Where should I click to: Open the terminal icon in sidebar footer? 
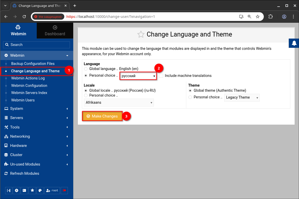(24, 190)
